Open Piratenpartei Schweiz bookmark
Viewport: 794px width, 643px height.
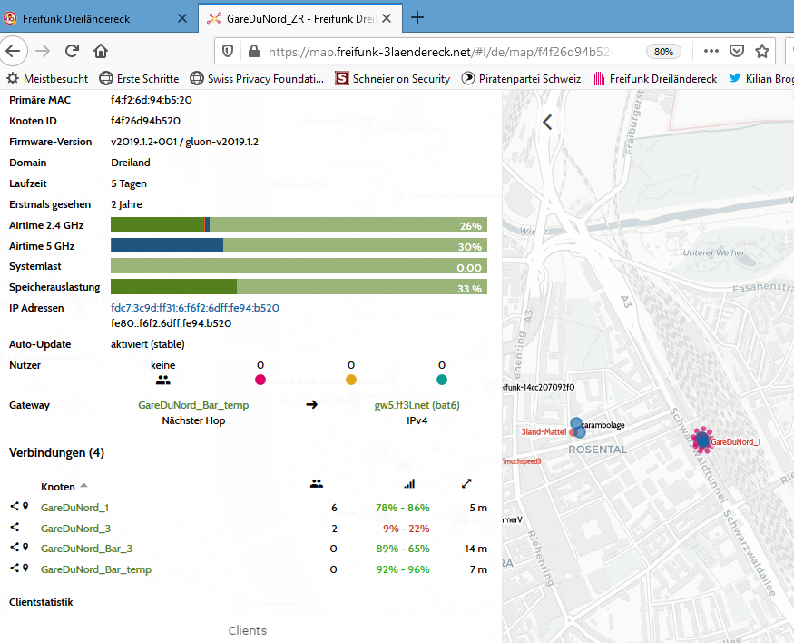522,78
